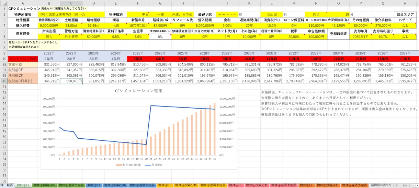Select road price cell 82,000円
The height and width of the screenshot is (188, 419).
coord(160,25)
